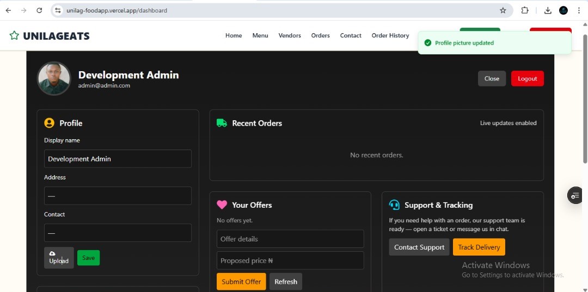588x292 pixels.
Task: Click the browser reload icon
Action: 39,10
